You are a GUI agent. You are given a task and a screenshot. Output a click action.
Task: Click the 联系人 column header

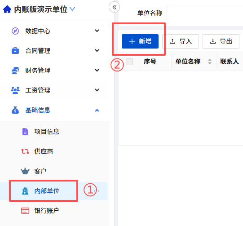tap(230, 62)
